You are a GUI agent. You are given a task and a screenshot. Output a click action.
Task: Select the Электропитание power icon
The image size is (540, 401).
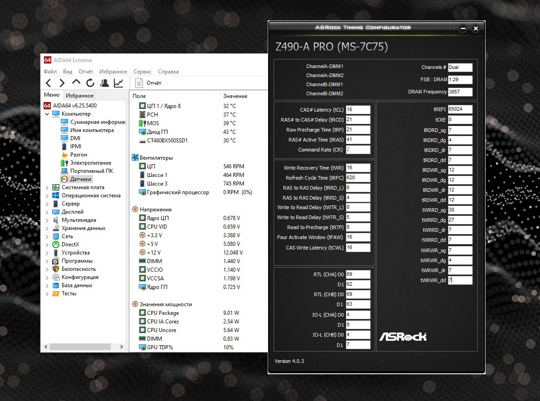pos(64,163)
